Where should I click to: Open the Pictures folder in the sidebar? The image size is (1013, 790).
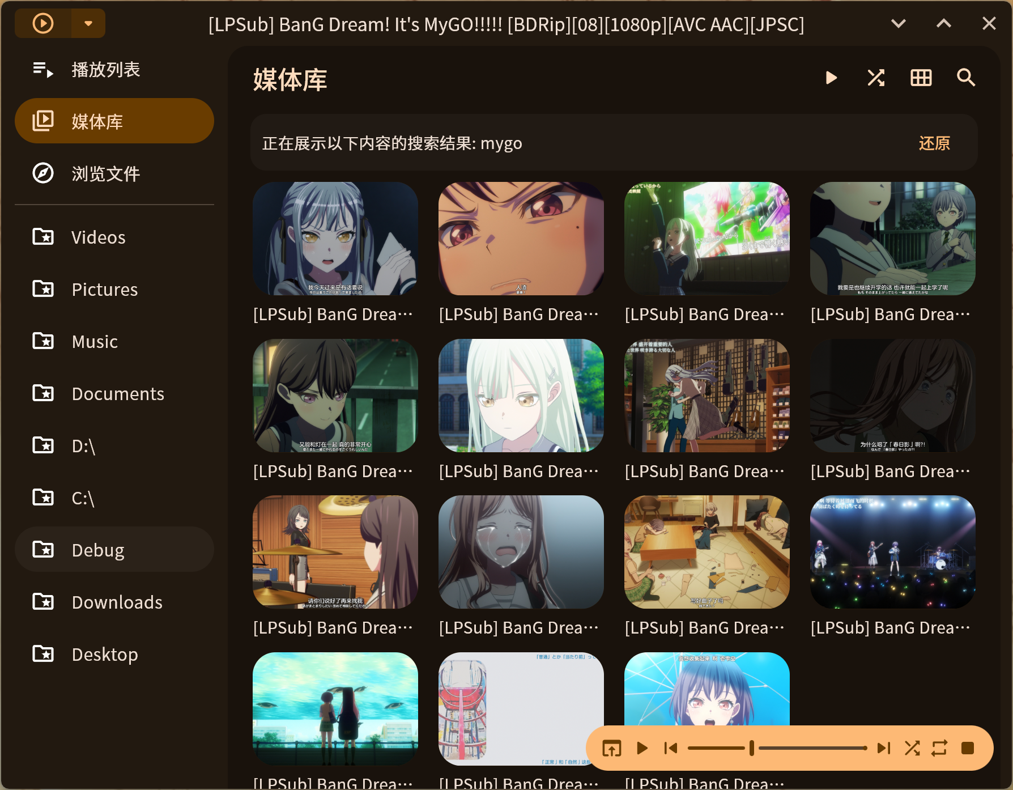tap(114, 288)
